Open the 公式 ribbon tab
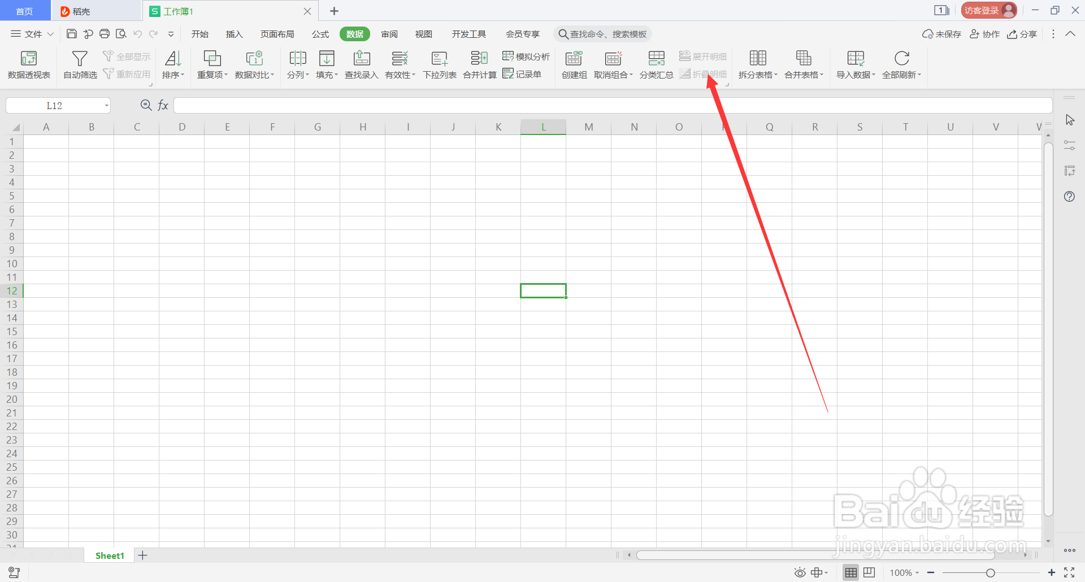Image resolution: width=1085 pixels, height=582 pixels. point(320,34)
